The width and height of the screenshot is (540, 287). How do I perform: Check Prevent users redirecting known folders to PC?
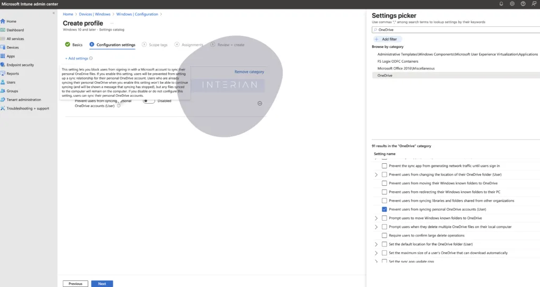click(384, 192)
